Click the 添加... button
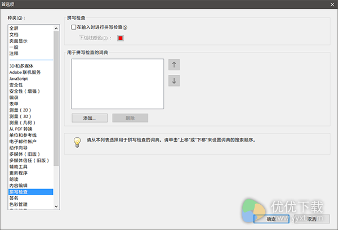338x230 pixels. [90, 118]
